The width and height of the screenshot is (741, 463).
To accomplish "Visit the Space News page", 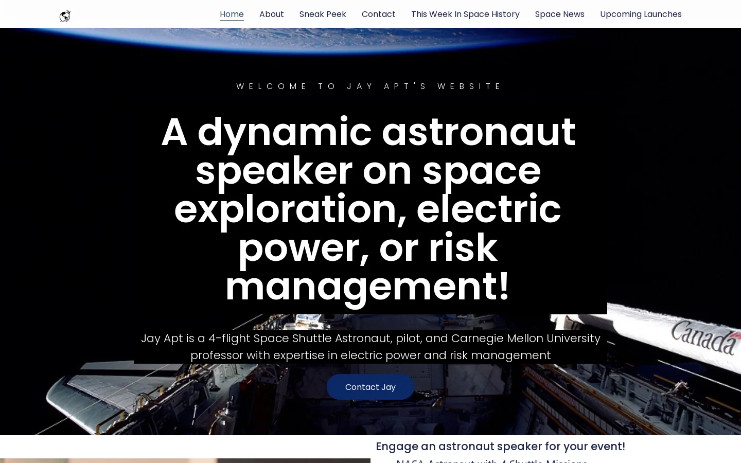I will click(x=560, y=14).
